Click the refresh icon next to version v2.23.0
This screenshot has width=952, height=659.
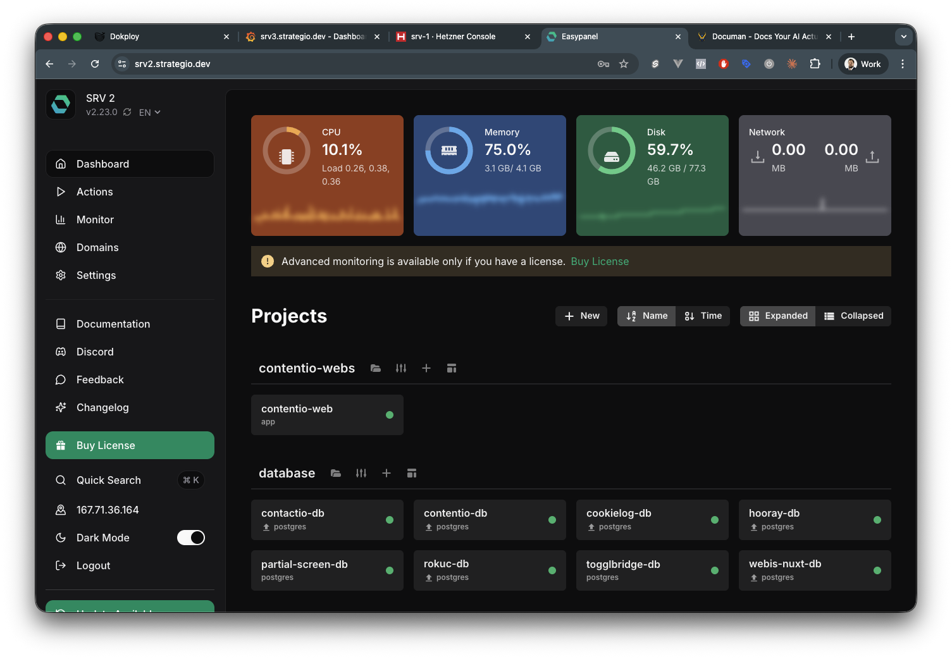pos(127,112)
